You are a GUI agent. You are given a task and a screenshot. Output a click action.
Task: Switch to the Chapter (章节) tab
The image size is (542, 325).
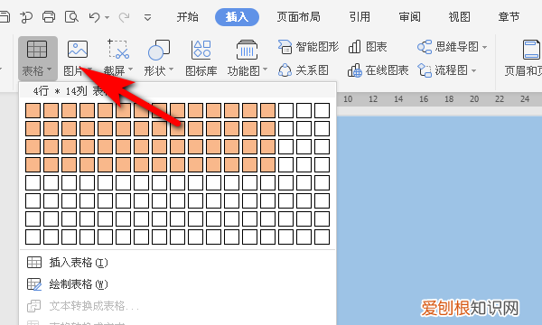509,17
